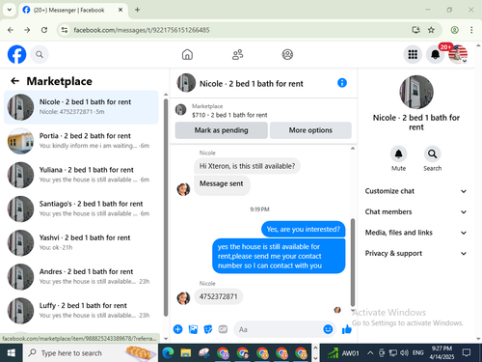Open conversation information blue icon
Screen dimensions: 482x362
coord(342,83)
